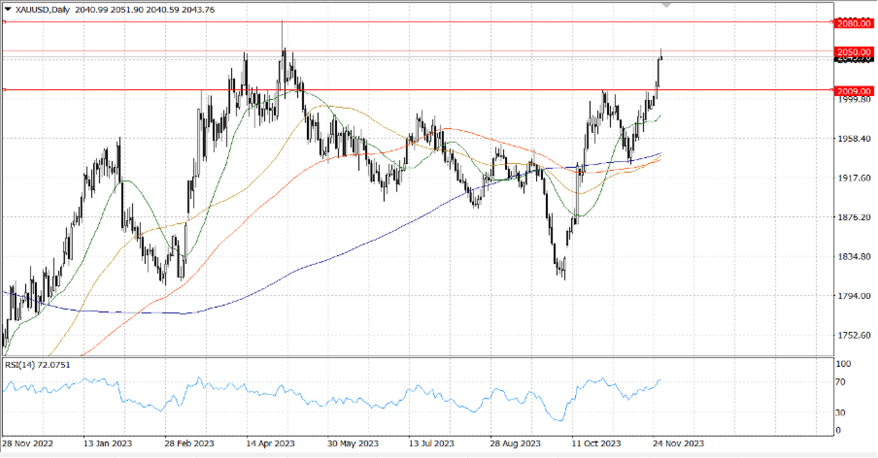The width and height of the screenshot is (878, 458).
Task: Open the XAUUSD,Daily chart dropdown triangle
Action: [x=8, y=9]
